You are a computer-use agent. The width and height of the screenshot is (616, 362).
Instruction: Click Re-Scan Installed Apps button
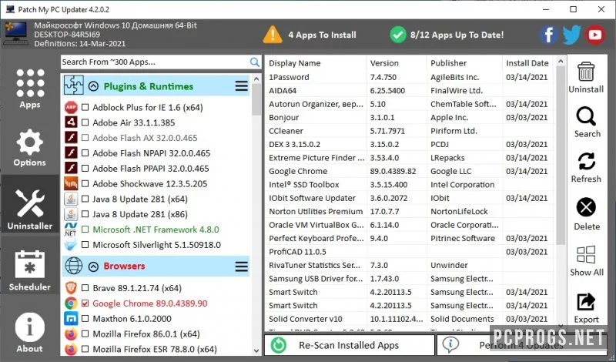tap(350, 345)
